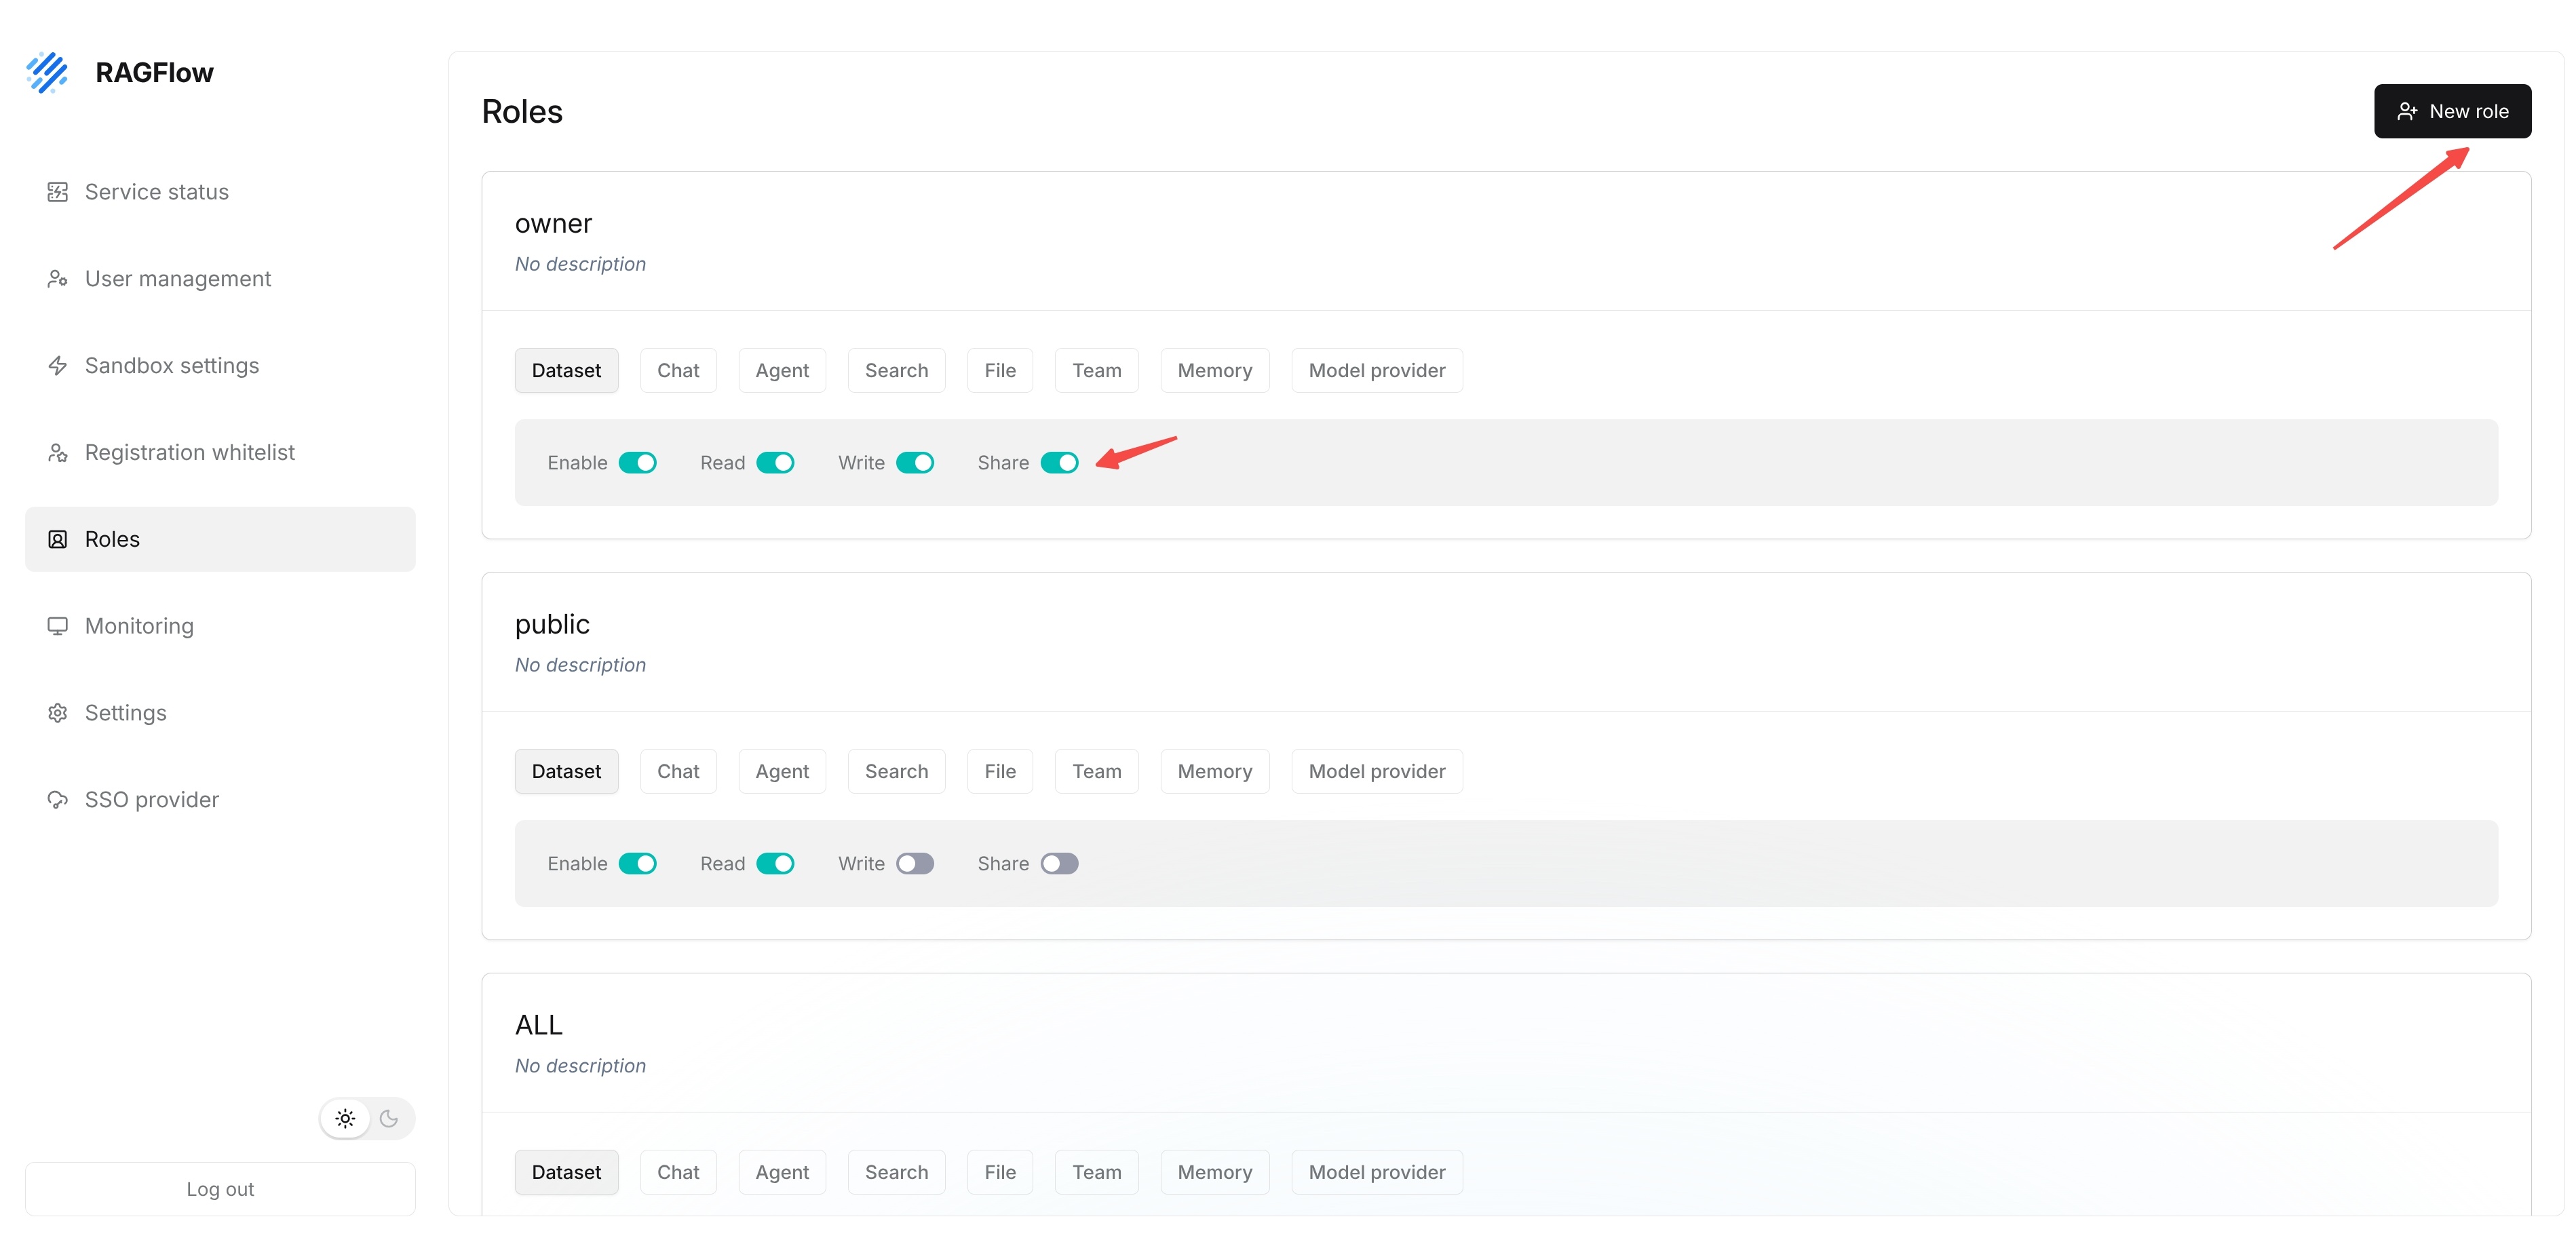2576x1240 pixels.
Task: Select Team tab in owner role
Action: 1097,371
